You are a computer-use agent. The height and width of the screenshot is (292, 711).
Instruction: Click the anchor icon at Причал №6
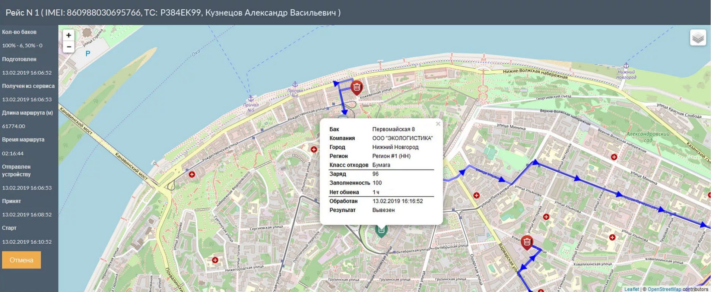(x=295, y=85)
